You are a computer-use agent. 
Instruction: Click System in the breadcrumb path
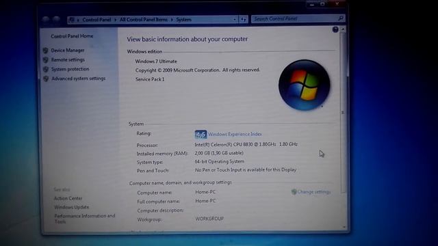click(x=183, y=20)
